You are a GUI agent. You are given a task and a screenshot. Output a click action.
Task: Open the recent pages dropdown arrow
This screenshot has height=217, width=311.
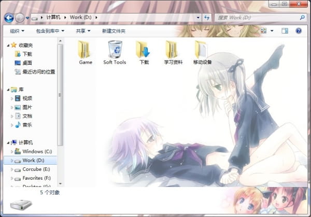27,18
